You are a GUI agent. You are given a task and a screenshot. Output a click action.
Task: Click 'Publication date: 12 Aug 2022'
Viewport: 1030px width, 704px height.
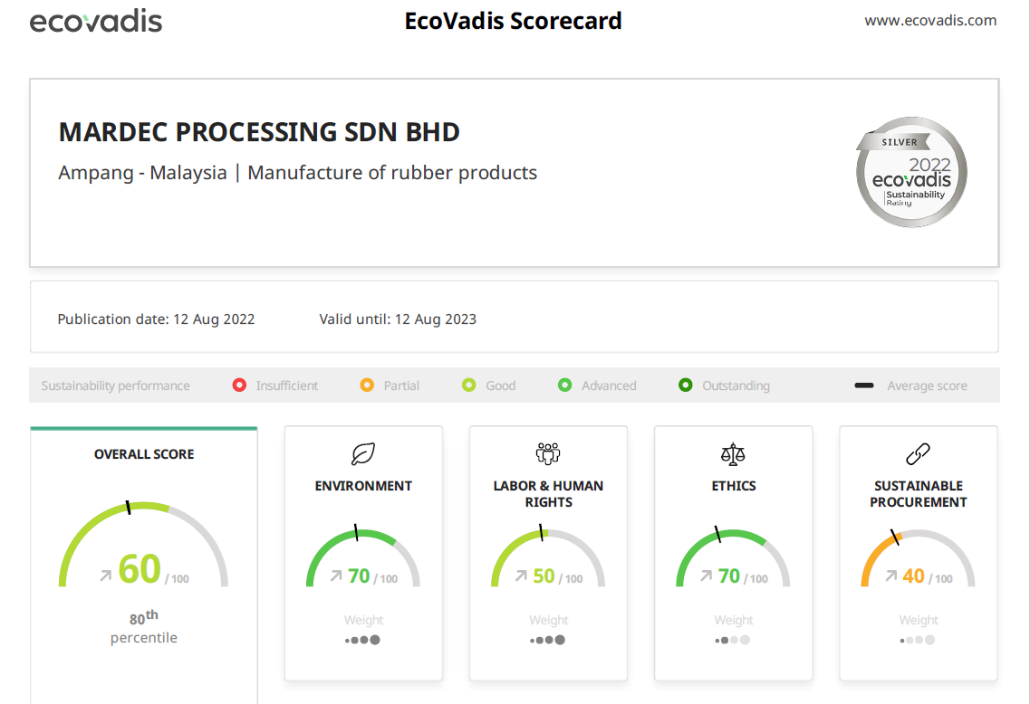156,319
